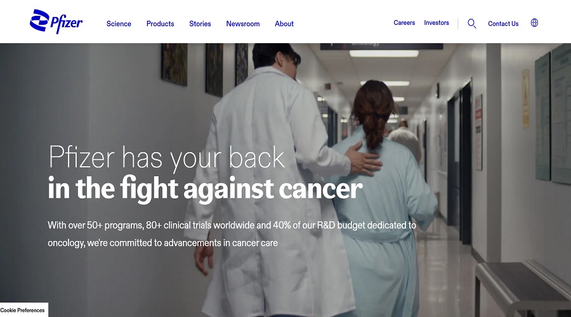Image resolution: width=571 pixels, height=317 pixels.
Task: Click the Pfizer swirl emblem
Action: (x=39, y=20)
